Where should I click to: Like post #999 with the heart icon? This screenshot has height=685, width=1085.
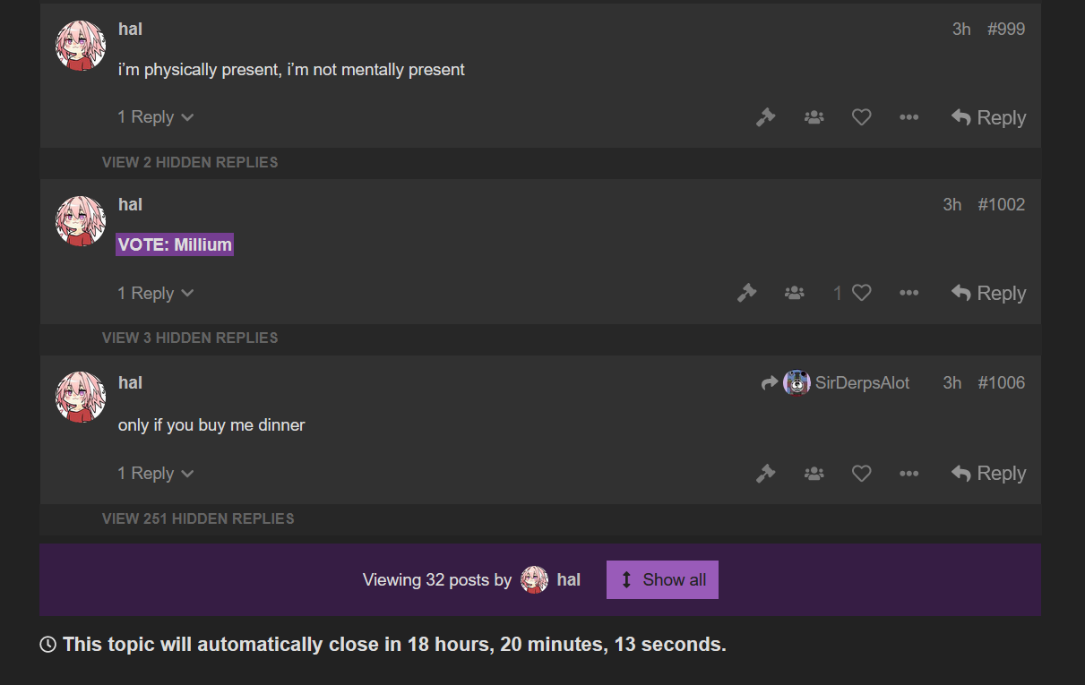coord(861,117)
